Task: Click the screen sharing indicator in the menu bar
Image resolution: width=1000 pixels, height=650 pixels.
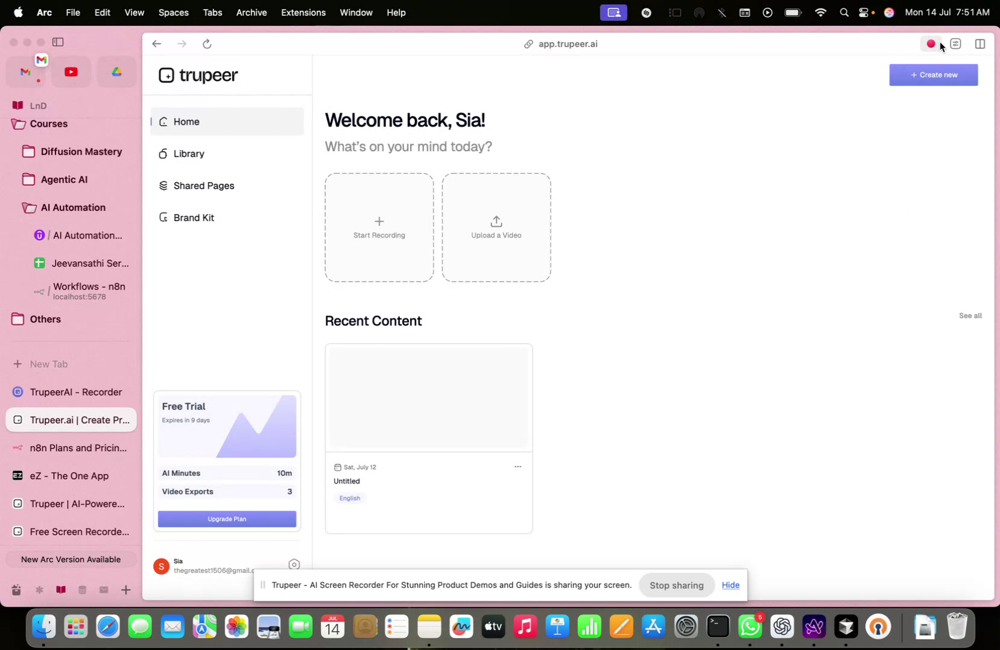Action: point(613,12)
